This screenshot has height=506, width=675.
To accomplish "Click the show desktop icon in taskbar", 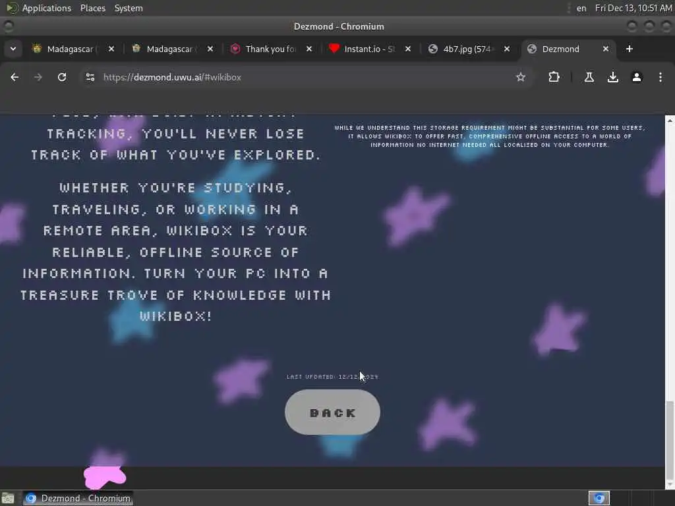I will [8, 498].
